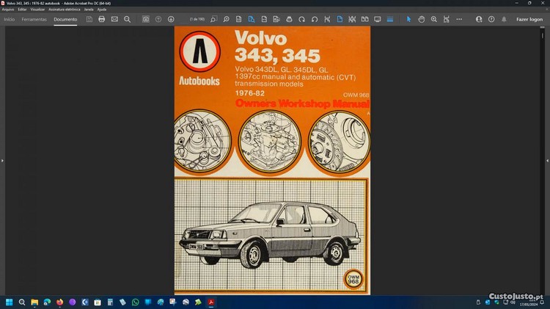Screen dimensions: 550x309
Task: Click the magnifier search icon near Print
Action: 127,19
